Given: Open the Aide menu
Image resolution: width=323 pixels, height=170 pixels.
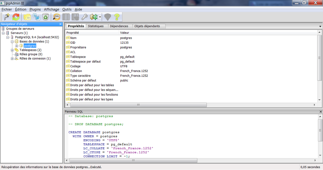Looking at the screenshot, I should (x=78, y=9).
